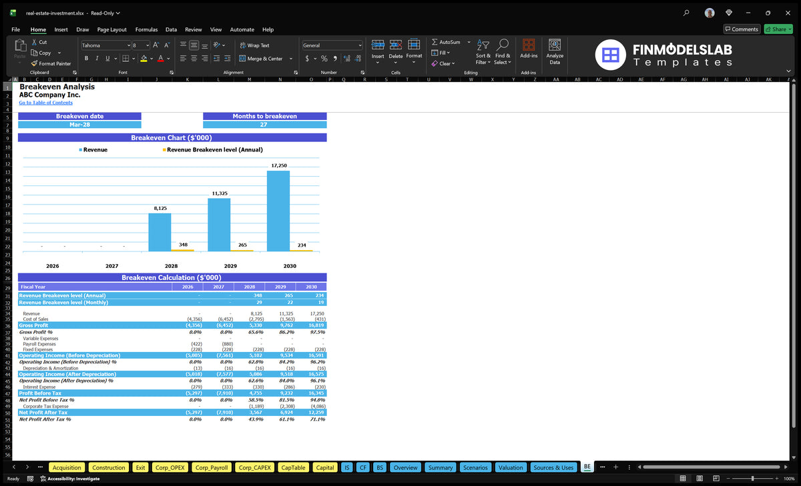
Task: Click the Delete cells icon
Action: 396,45
